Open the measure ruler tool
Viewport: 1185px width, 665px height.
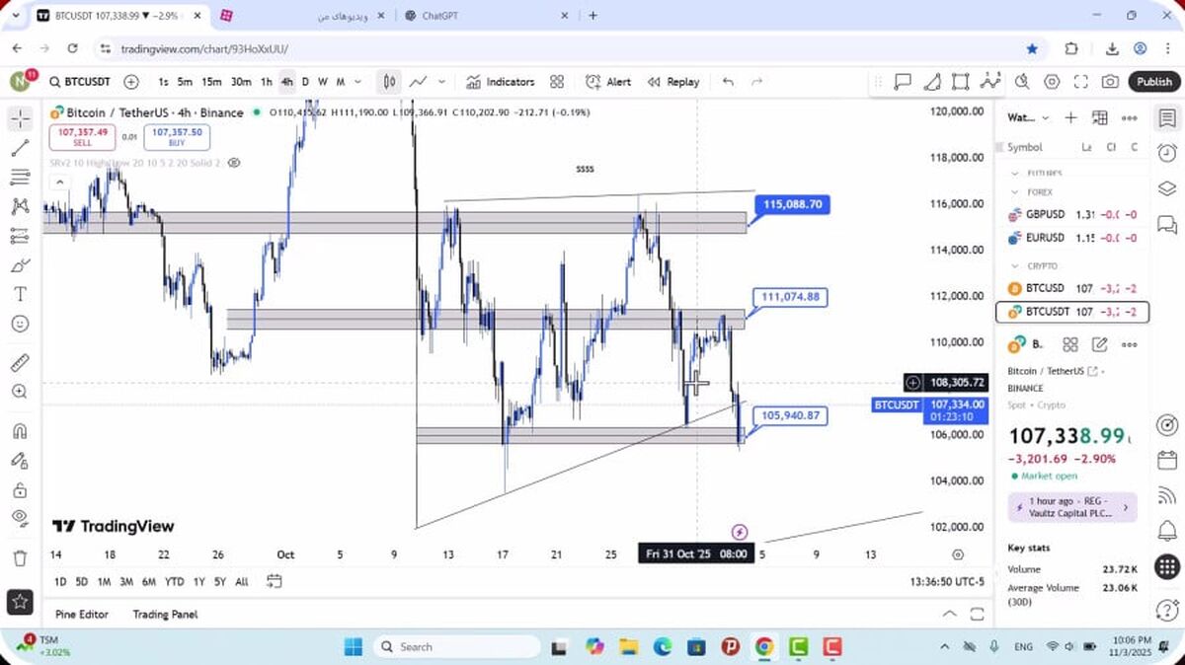point(20,362)
